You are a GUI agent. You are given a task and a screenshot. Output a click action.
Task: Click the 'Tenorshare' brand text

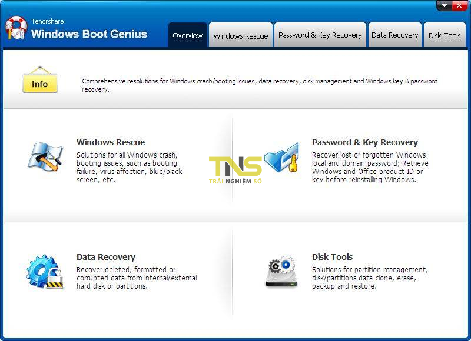(x=48, y=21)
